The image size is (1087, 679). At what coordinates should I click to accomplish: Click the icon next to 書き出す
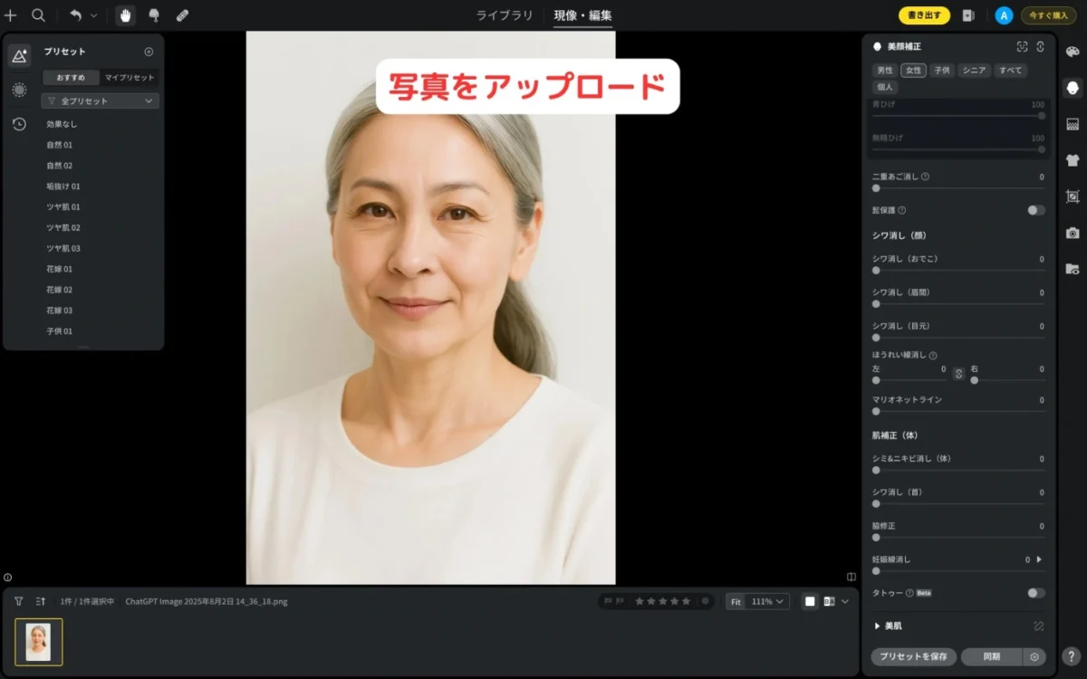tap(968, 15)
